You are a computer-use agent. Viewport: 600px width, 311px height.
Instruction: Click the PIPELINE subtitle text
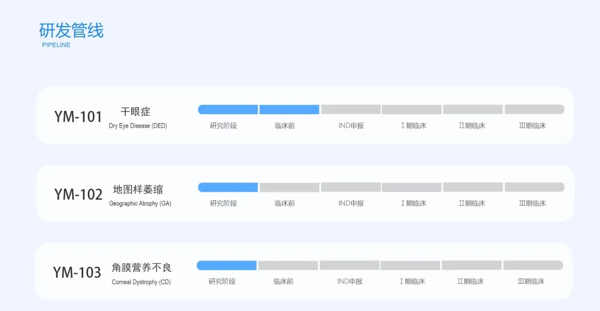tap(56, 45)
